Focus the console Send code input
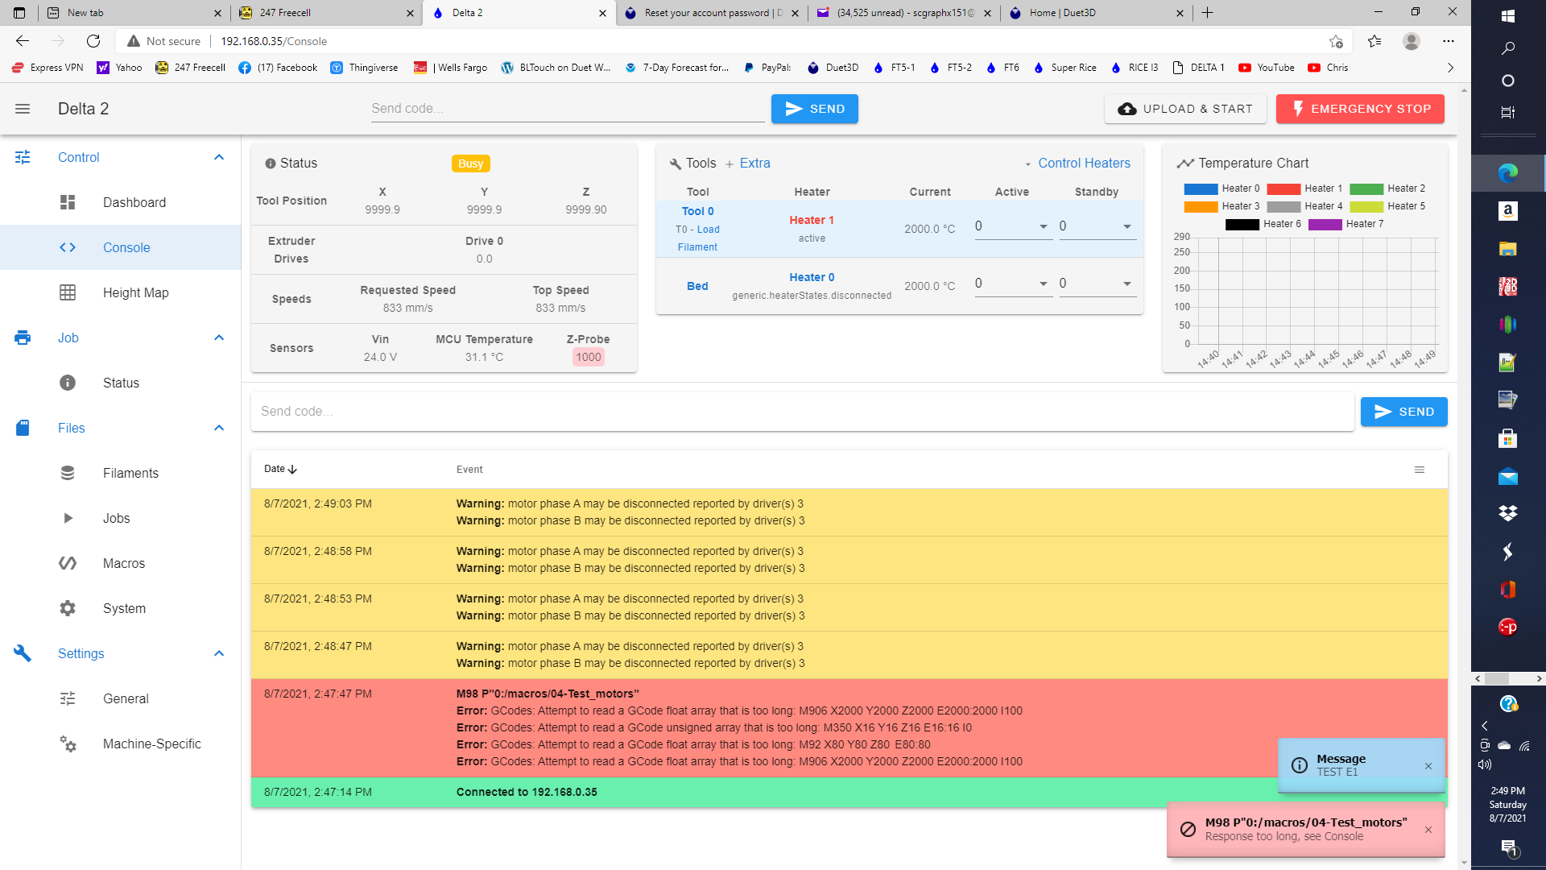 [802, 412]
